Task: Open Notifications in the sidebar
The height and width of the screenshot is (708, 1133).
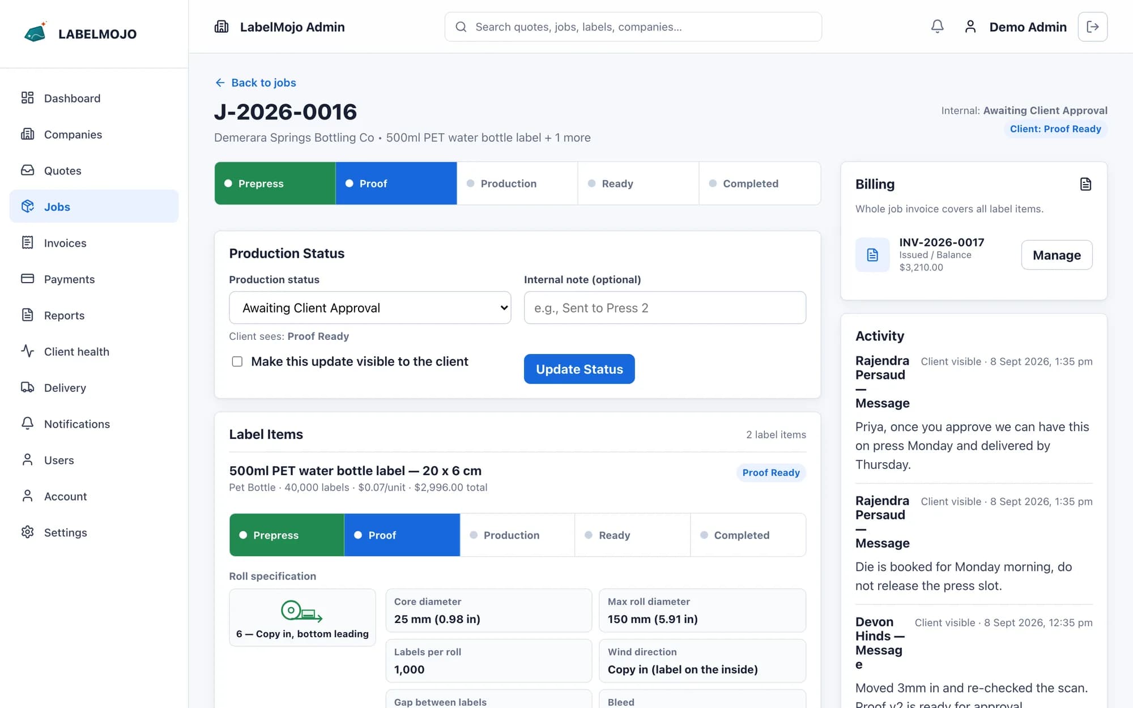Action: tap(94, 424)
